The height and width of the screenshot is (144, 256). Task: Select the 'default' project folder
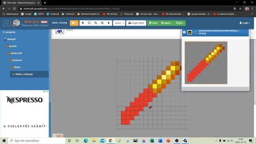[x=10, y=39]
